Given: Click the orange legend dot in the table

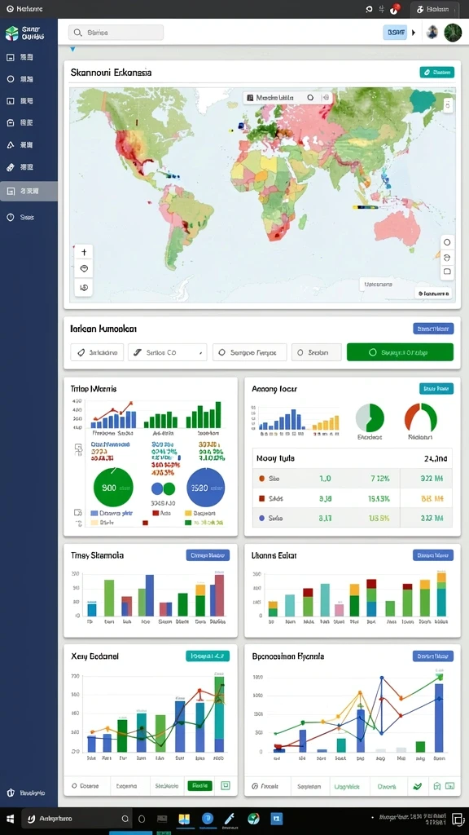Looking at the screenshot, I should click(x=261, y=479).
